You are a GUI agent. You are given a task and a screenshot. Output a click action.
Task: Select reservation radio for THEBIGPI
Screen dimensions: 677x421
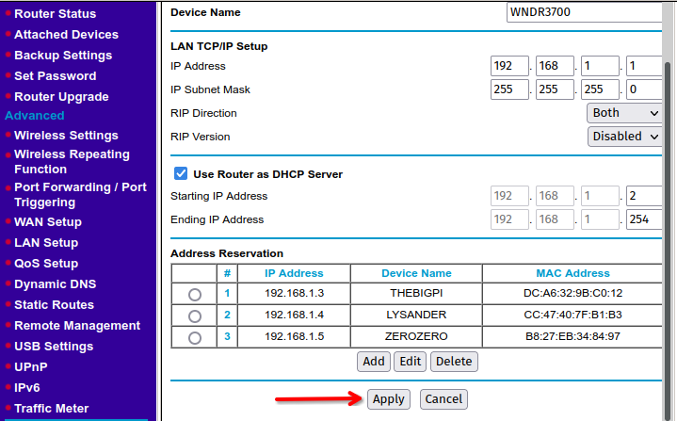[195, 295]
